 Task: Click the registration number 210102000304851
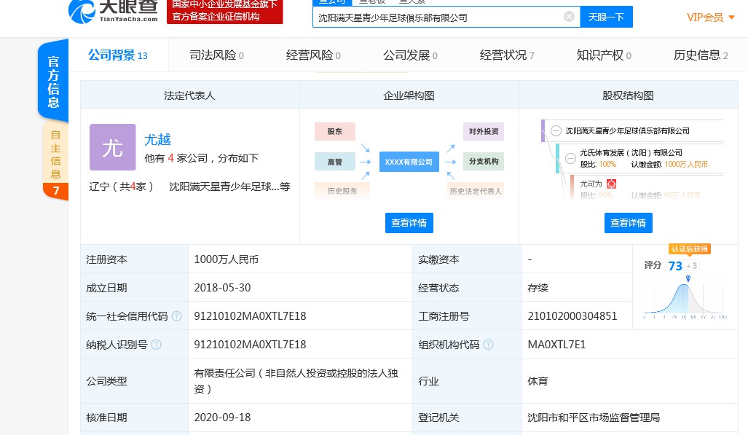point(572,316)
